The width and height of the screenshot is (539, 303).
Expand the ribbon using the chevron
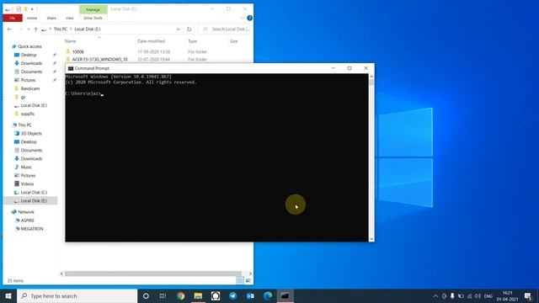(x=243, y=18)
